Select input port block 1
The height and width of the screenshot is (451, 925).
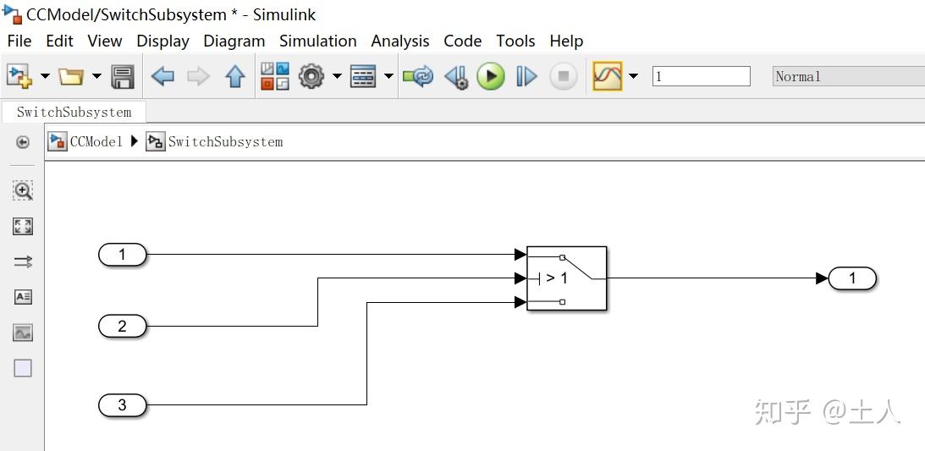122,255
